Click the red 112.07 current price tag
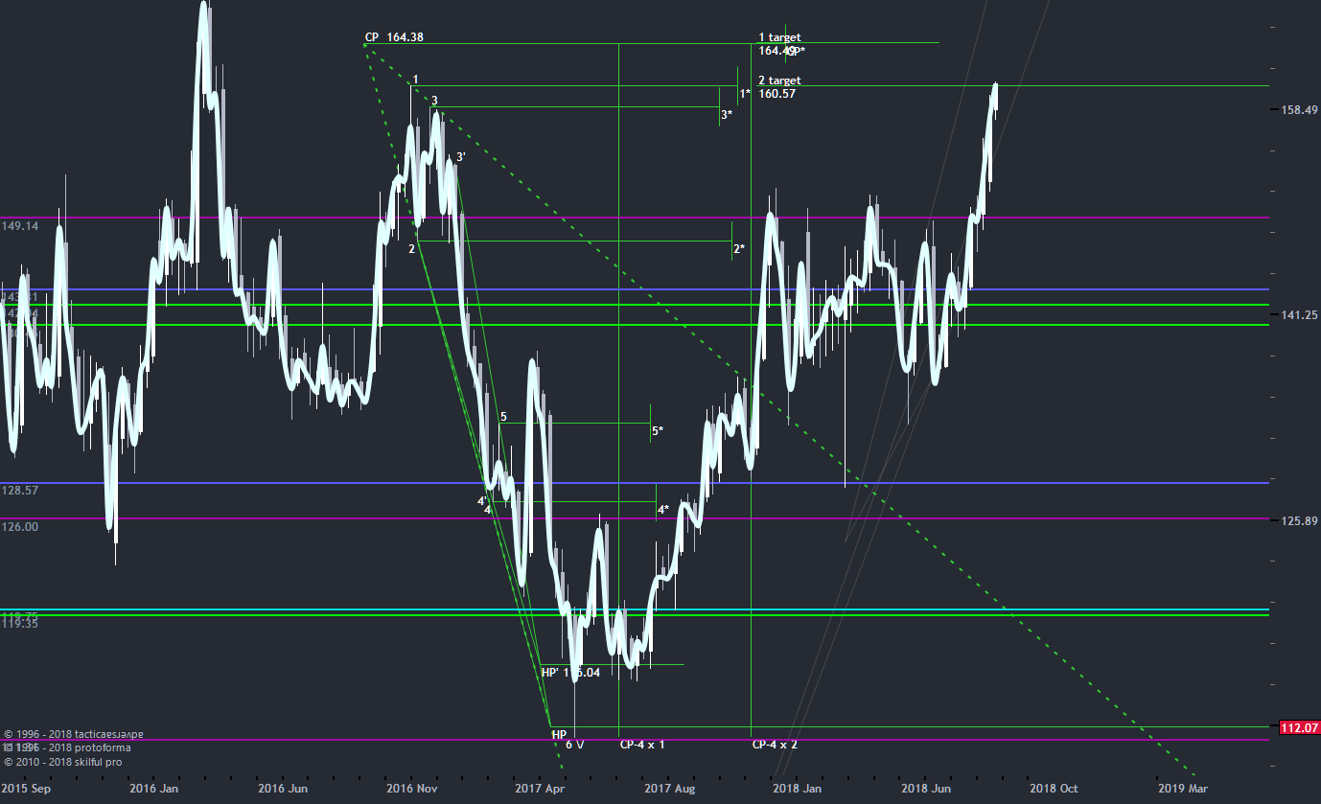The height and width of the screenshot is (804, 1321). (1300, 728)
